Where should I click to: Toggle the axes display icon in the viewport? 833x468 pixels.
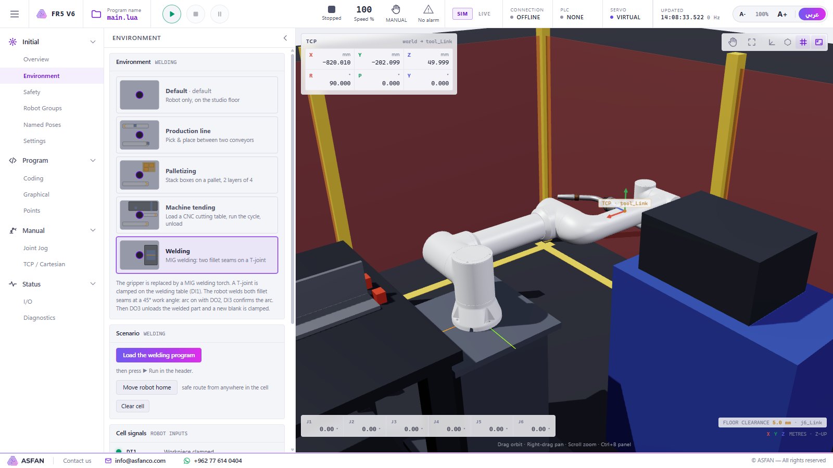(x=772, y=42)
